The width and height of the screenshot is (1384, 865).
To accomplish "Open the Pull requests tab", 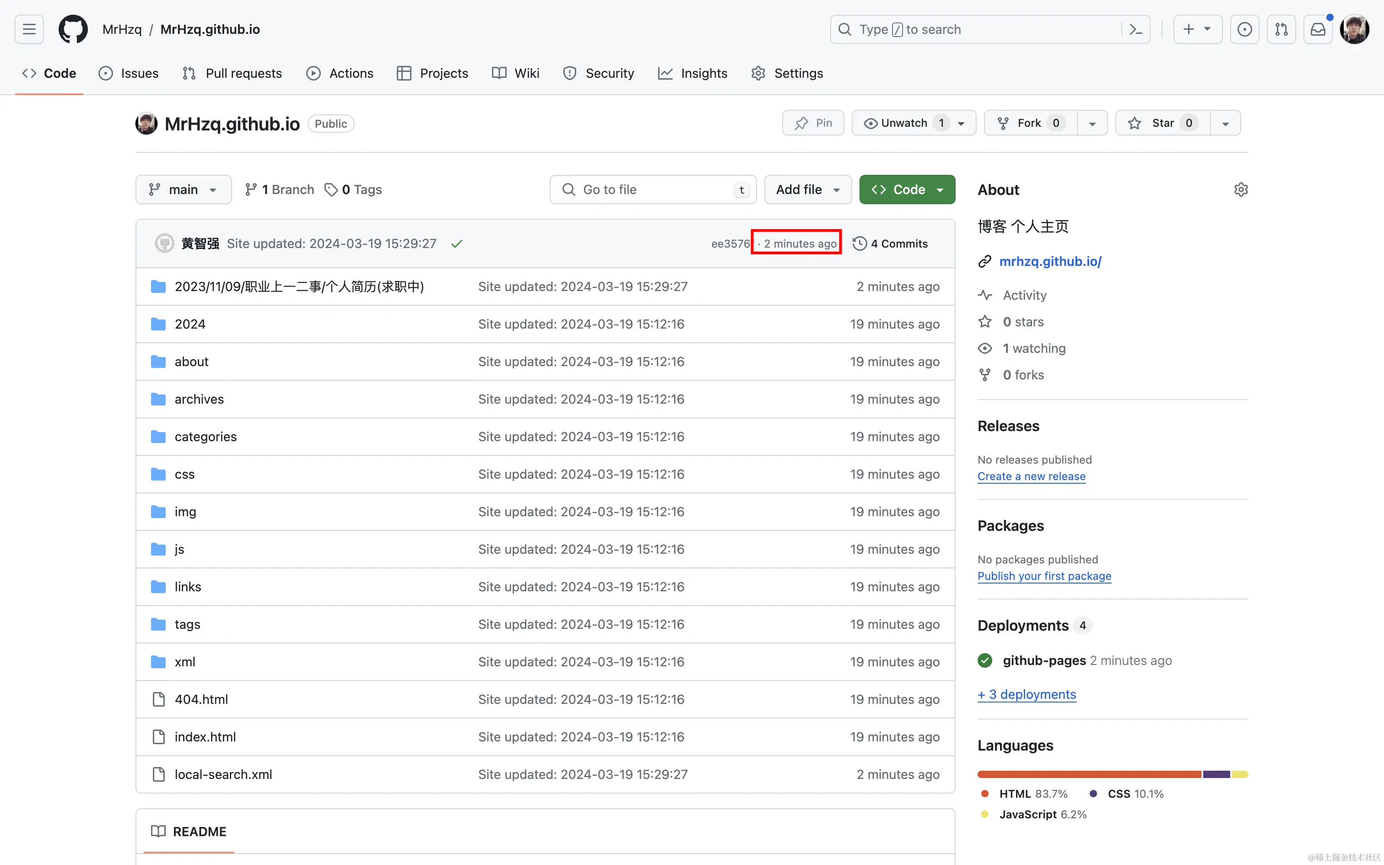I will (232, 73).
